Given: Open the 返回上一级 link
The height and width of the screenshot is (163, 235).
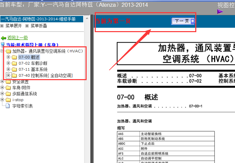Looking at the screenshot, I should point(18,38).
